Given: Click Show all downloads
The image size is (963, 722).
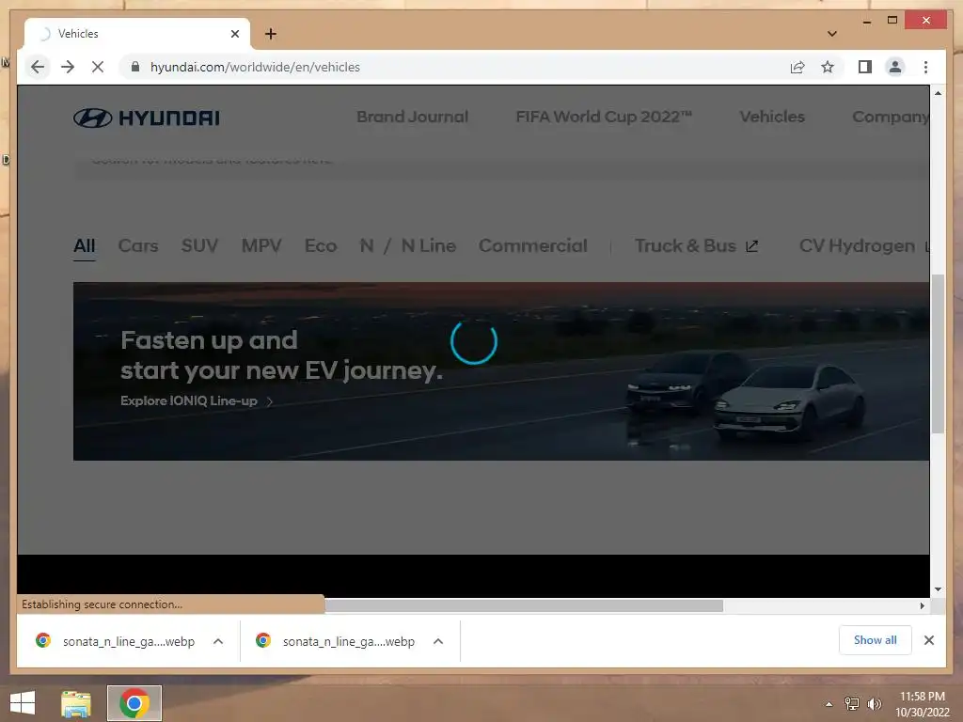Looking at the screenshot, I should pos(876,639).
